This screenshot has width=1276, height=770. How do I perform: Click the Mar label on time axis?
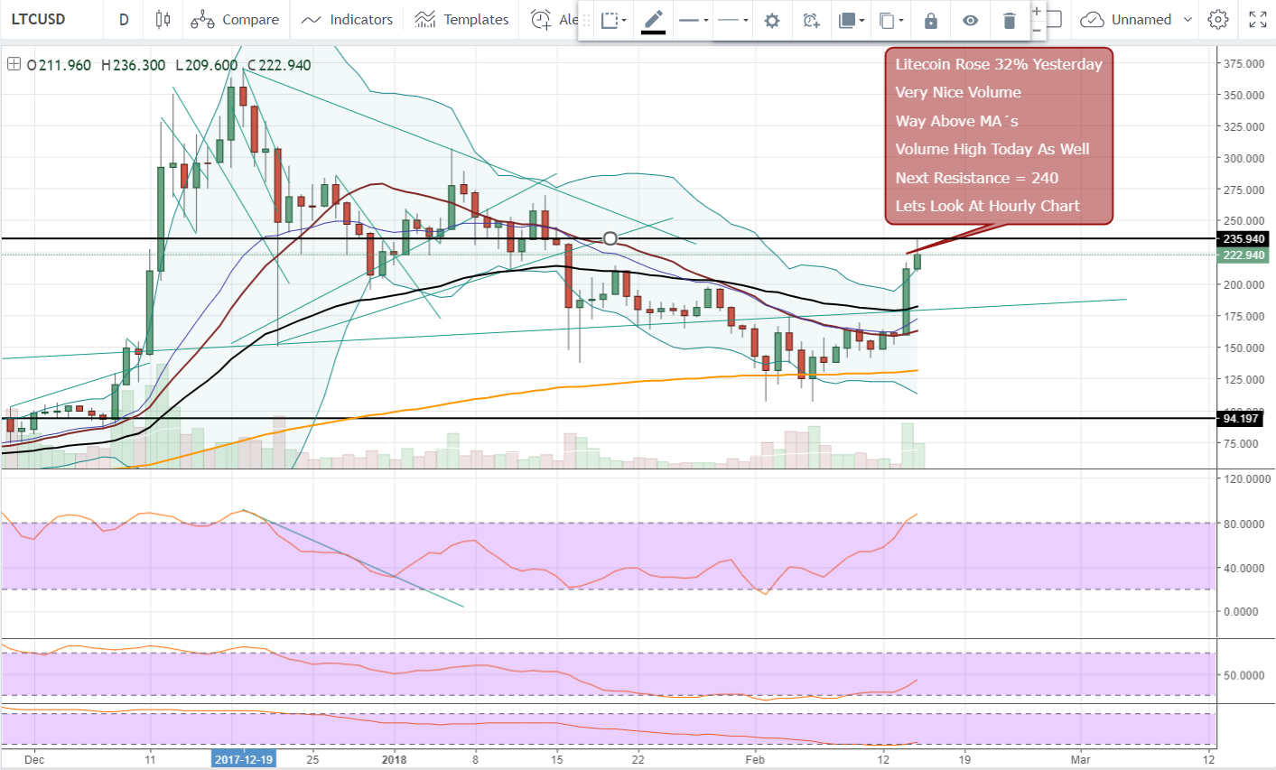(x=1080, y=759)
